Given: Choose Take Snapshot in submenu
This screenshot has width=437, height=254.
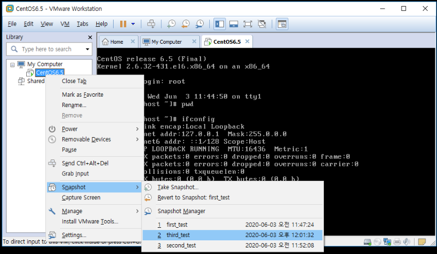Looking at the screenshot, I should tap(233, 187).
